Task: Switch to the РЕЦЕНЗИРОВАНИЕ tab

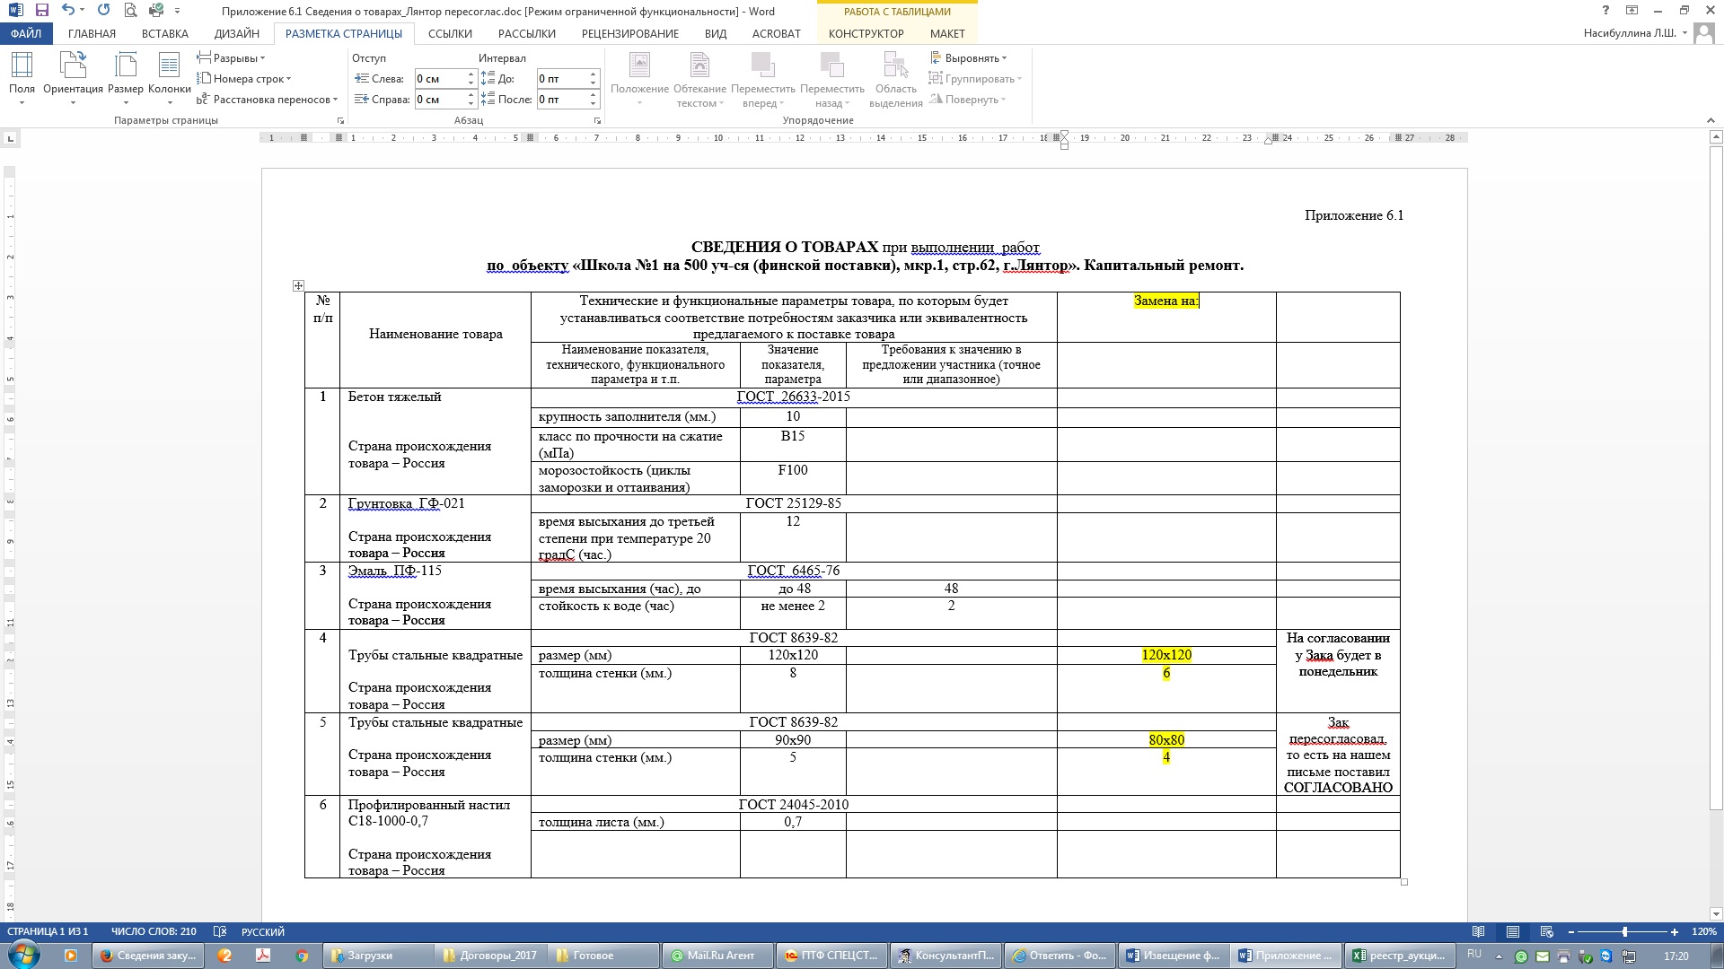Action: pos(629,33)
